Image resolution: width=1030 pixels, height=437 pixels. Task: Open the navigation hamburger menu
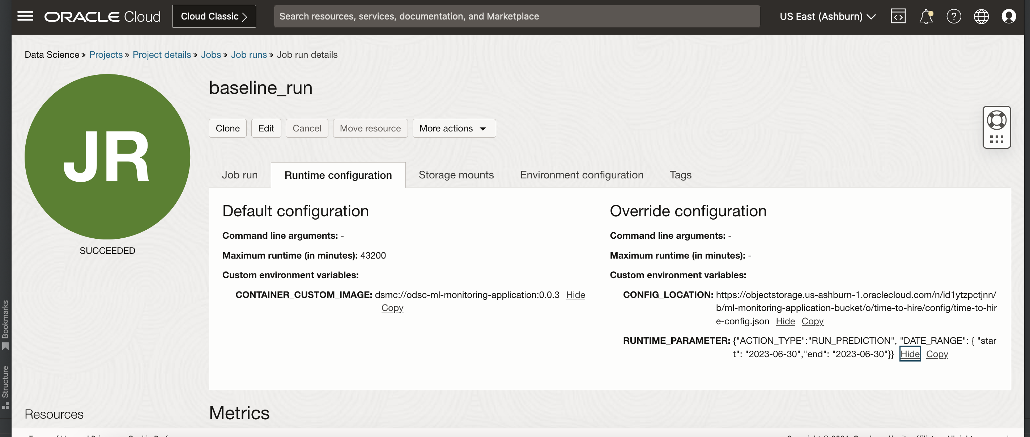pyautogui.click(x=25, y=16)
